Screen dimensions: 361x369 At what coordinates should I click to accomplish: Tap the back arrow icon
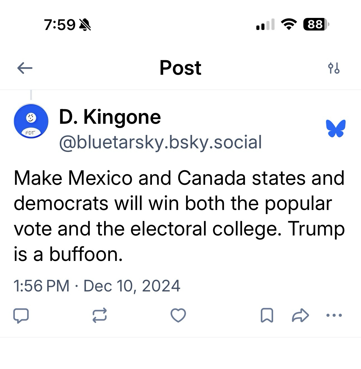[25, 68]
